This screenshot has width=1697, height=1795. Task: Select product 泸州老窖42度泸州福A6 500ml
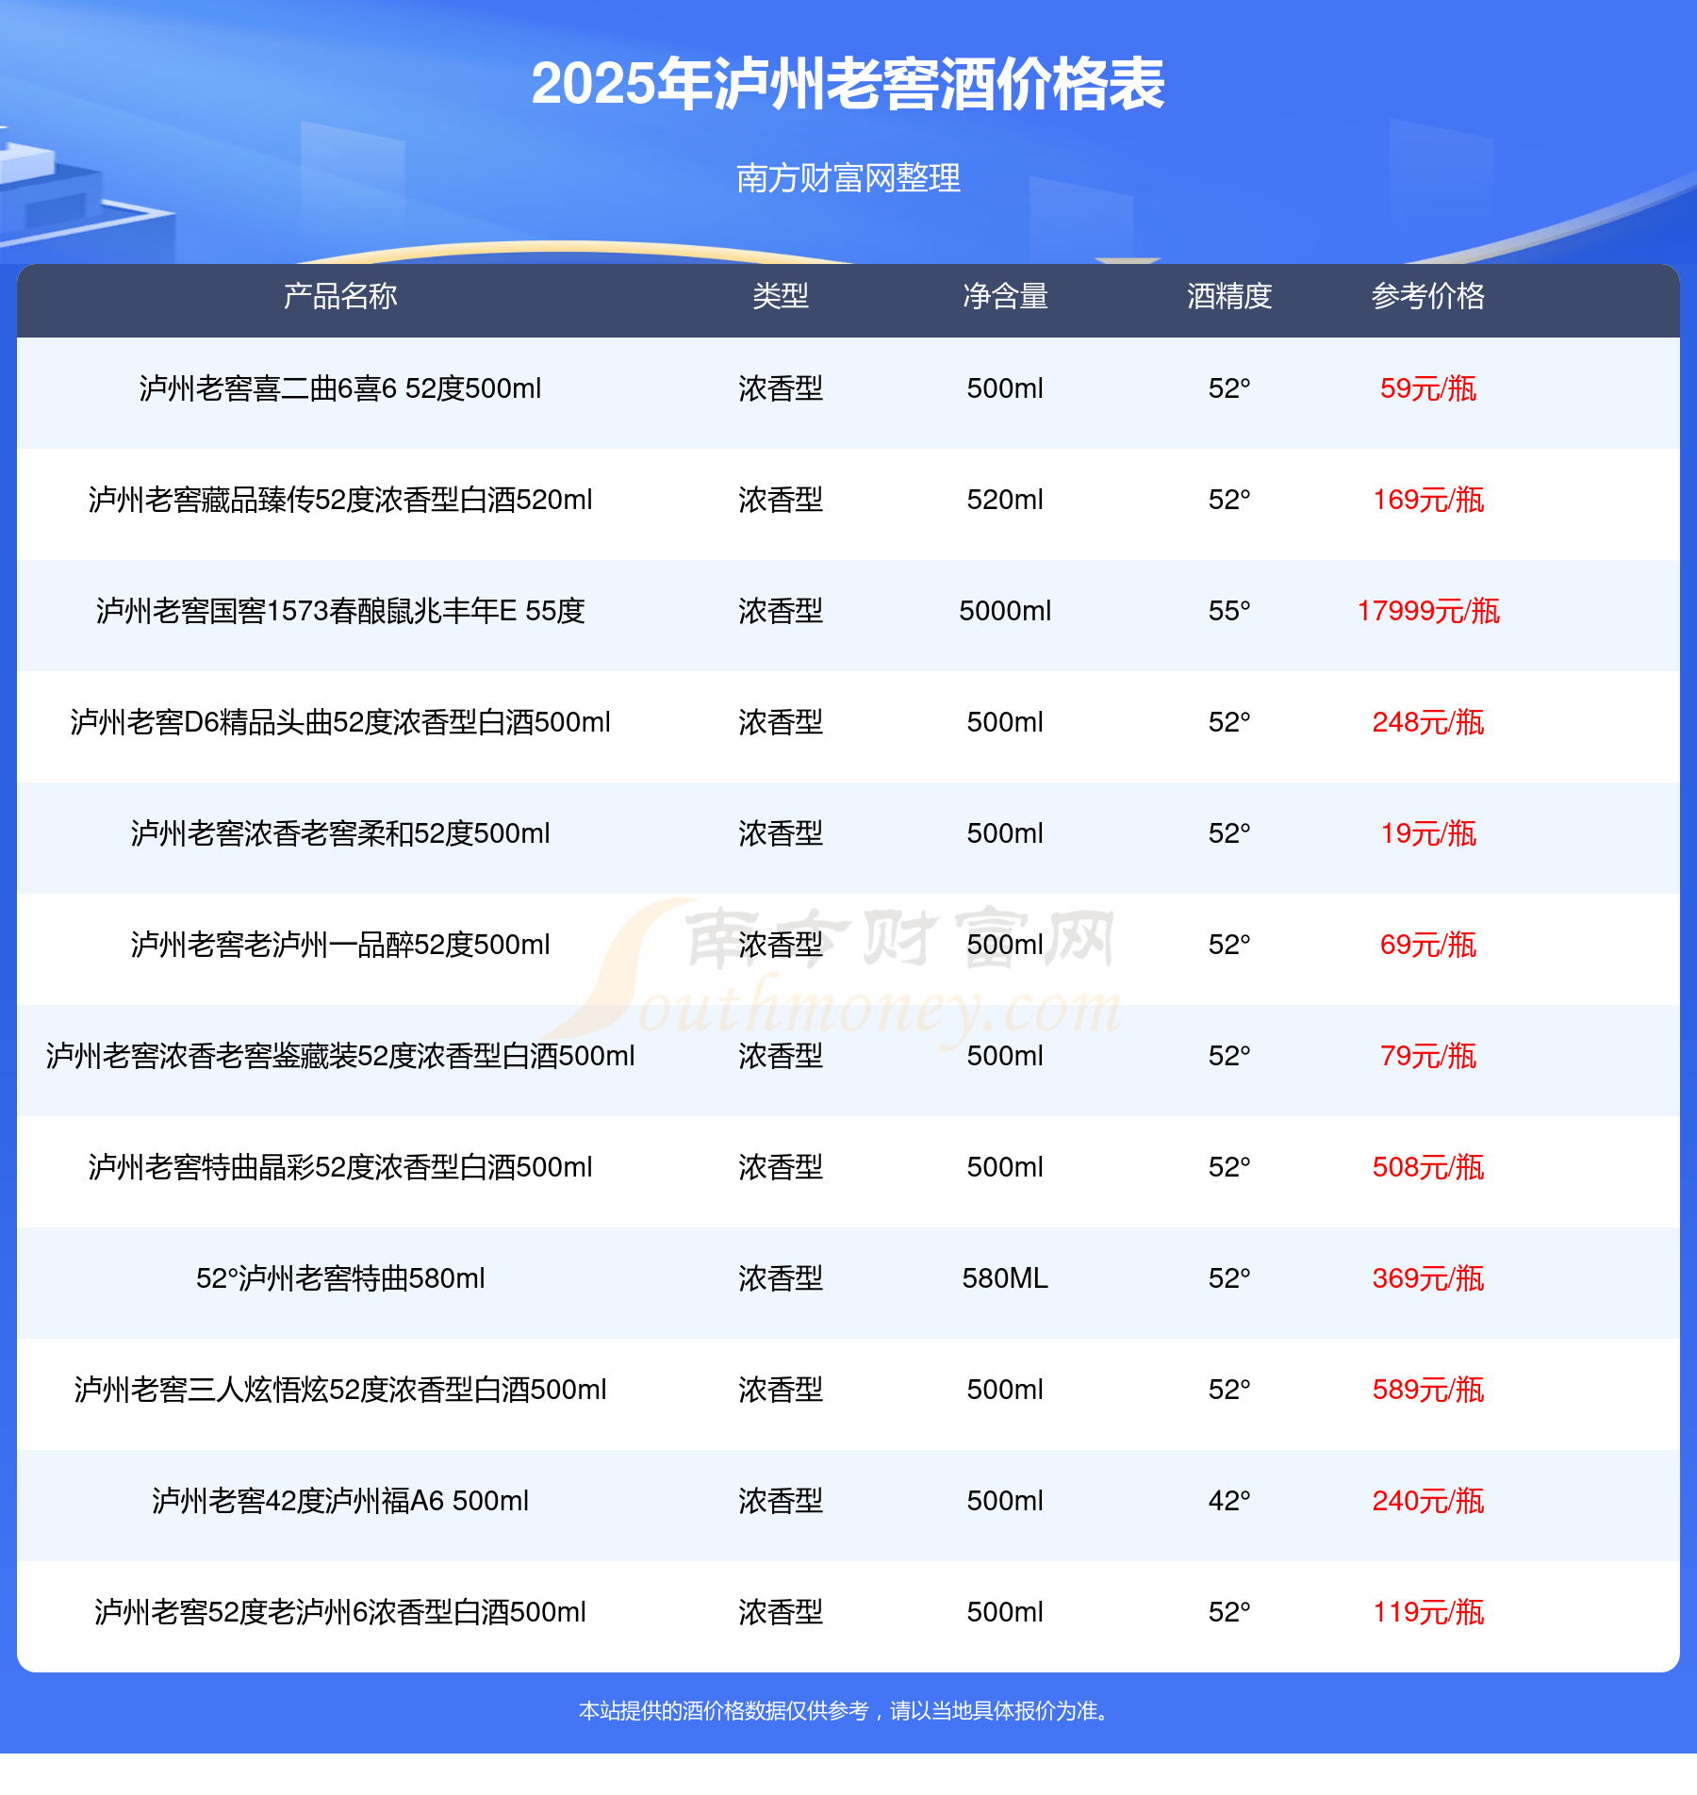pos(340,1501)
